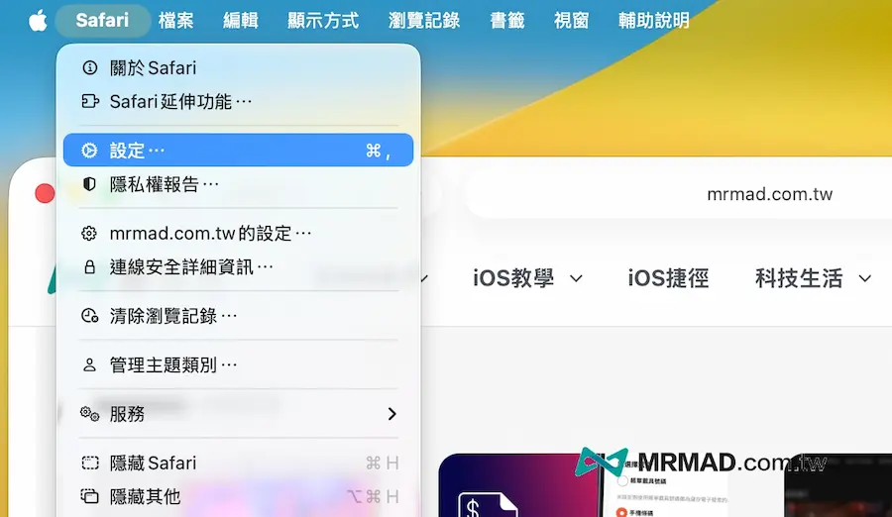Open 連線安全詳細資訊 label
The height and width of the screenshot is (517, 892).
(191, 267)
